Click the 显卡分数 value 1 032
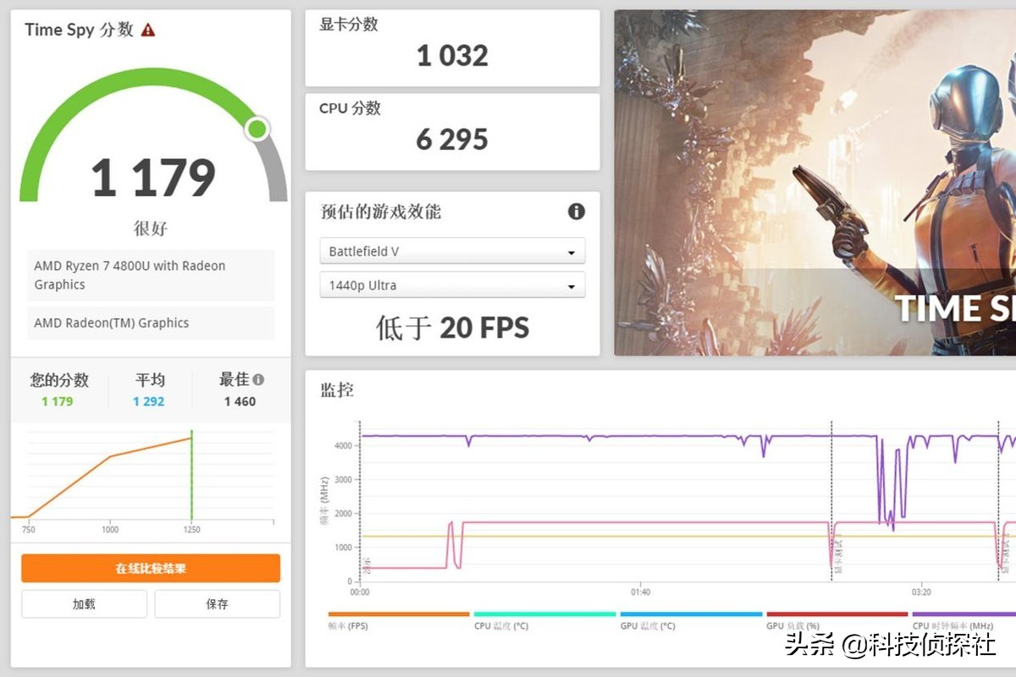This screenshot has height=677, width=1016. (x=452, y=56)
